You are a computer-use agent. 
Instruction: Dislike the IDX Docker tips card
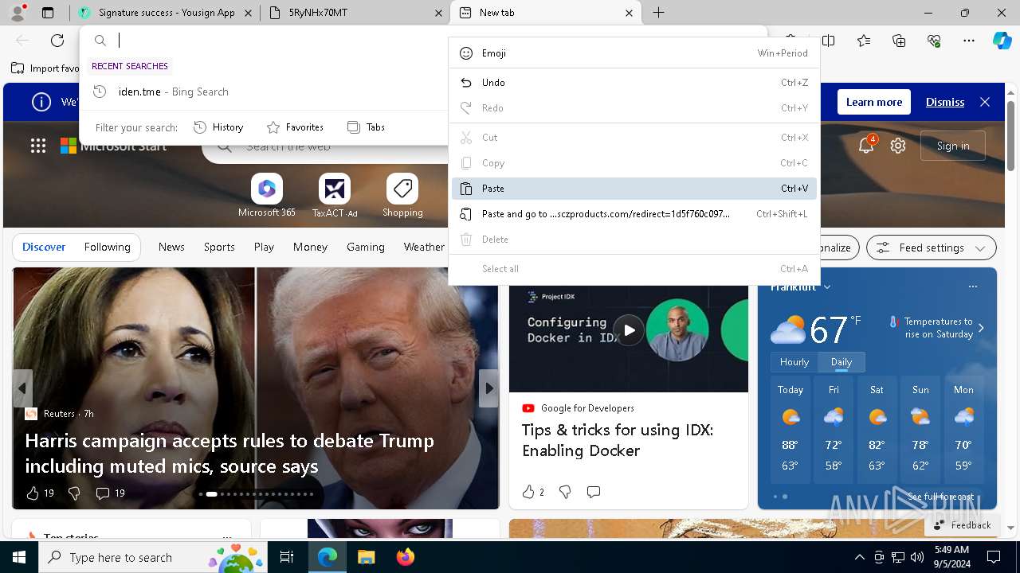(x=565, y=492)
